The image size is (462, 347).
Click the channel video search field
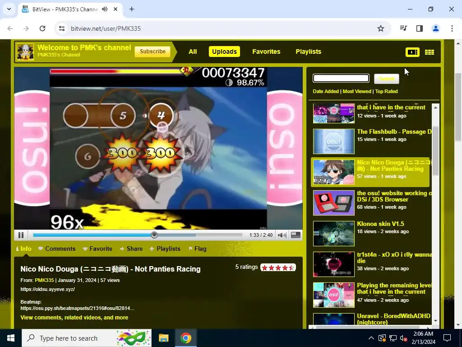click(341, 78)
